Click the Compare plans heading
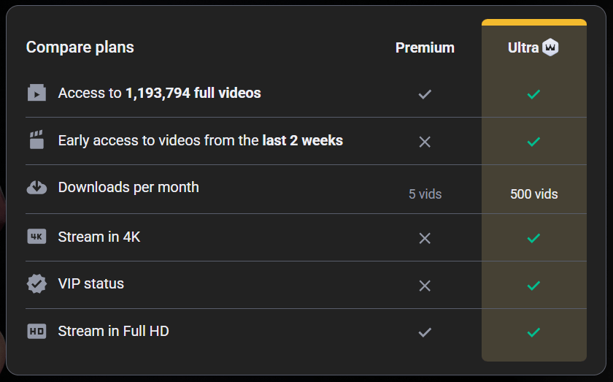613x382 pixels. [80, 47]
